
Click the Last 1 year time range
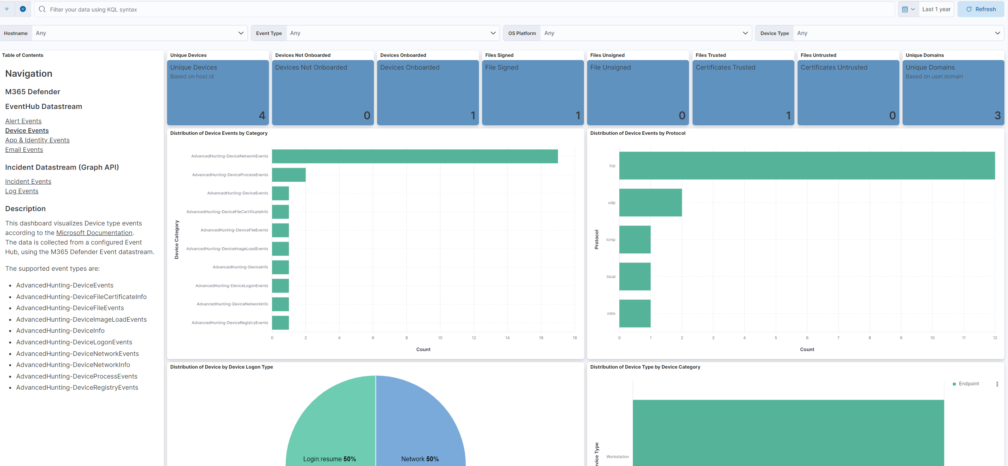pos(936,9)
